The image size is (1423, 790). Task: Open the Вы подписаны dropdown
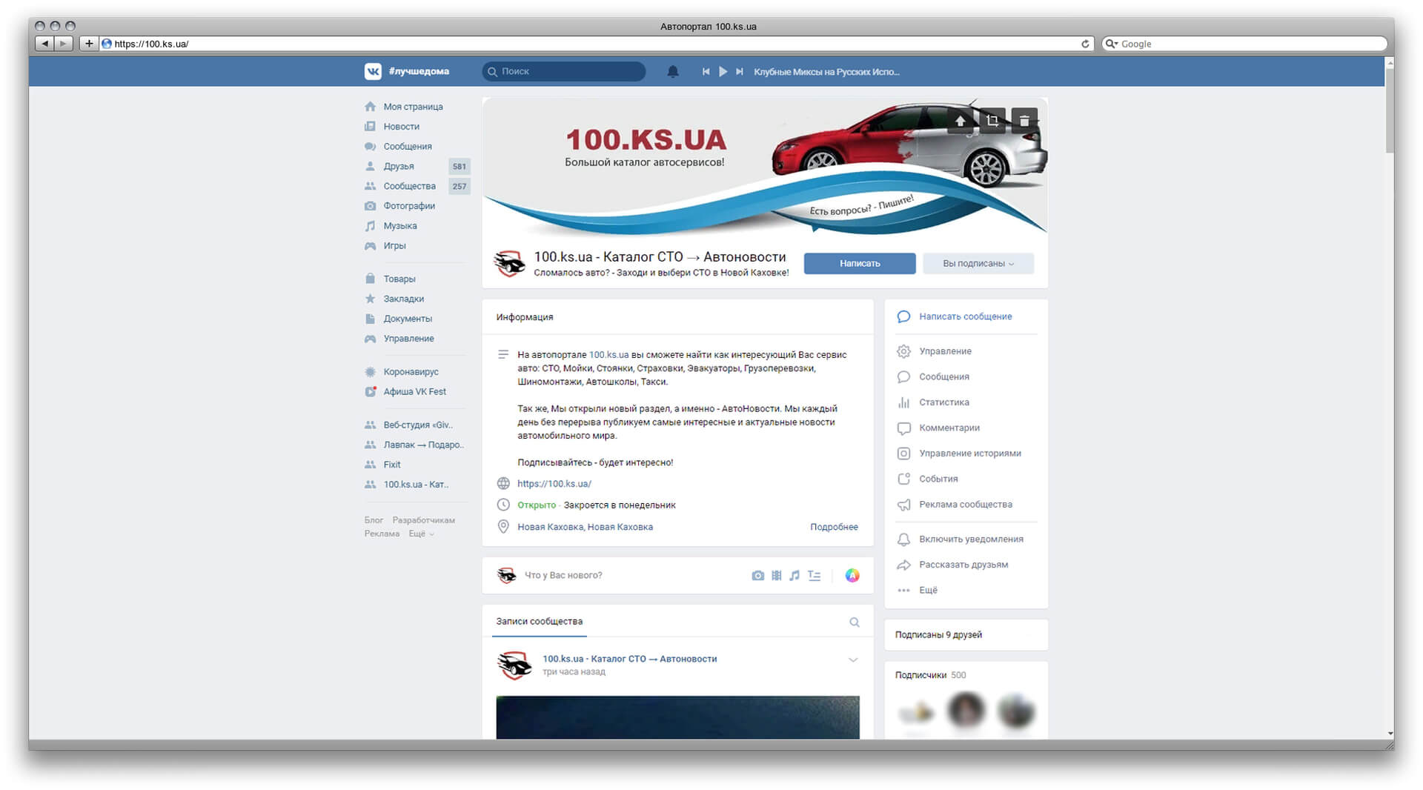coord(978,263)
